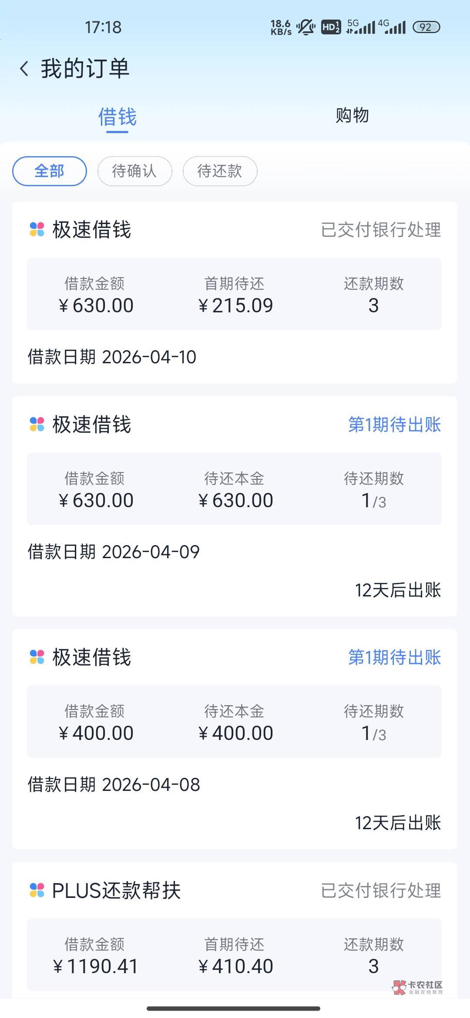
Task: Tap the muted bell status icon
Action: (306, 27)
